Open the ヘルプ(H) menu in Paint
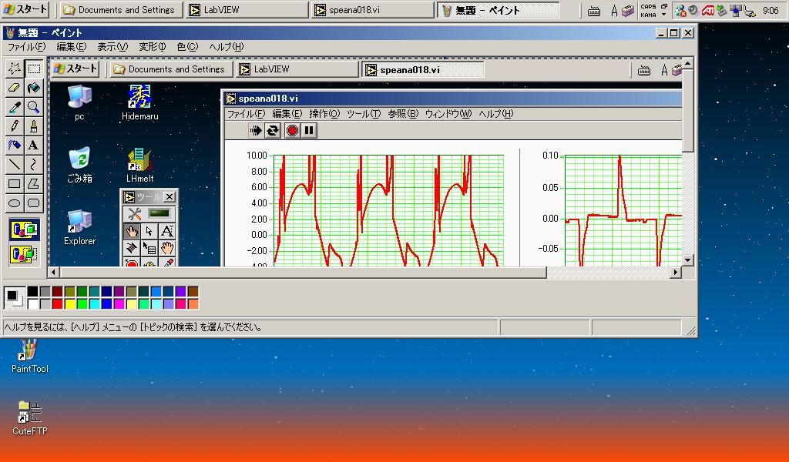Viewport: 789px width, 462px height. [x=226, y=47]
